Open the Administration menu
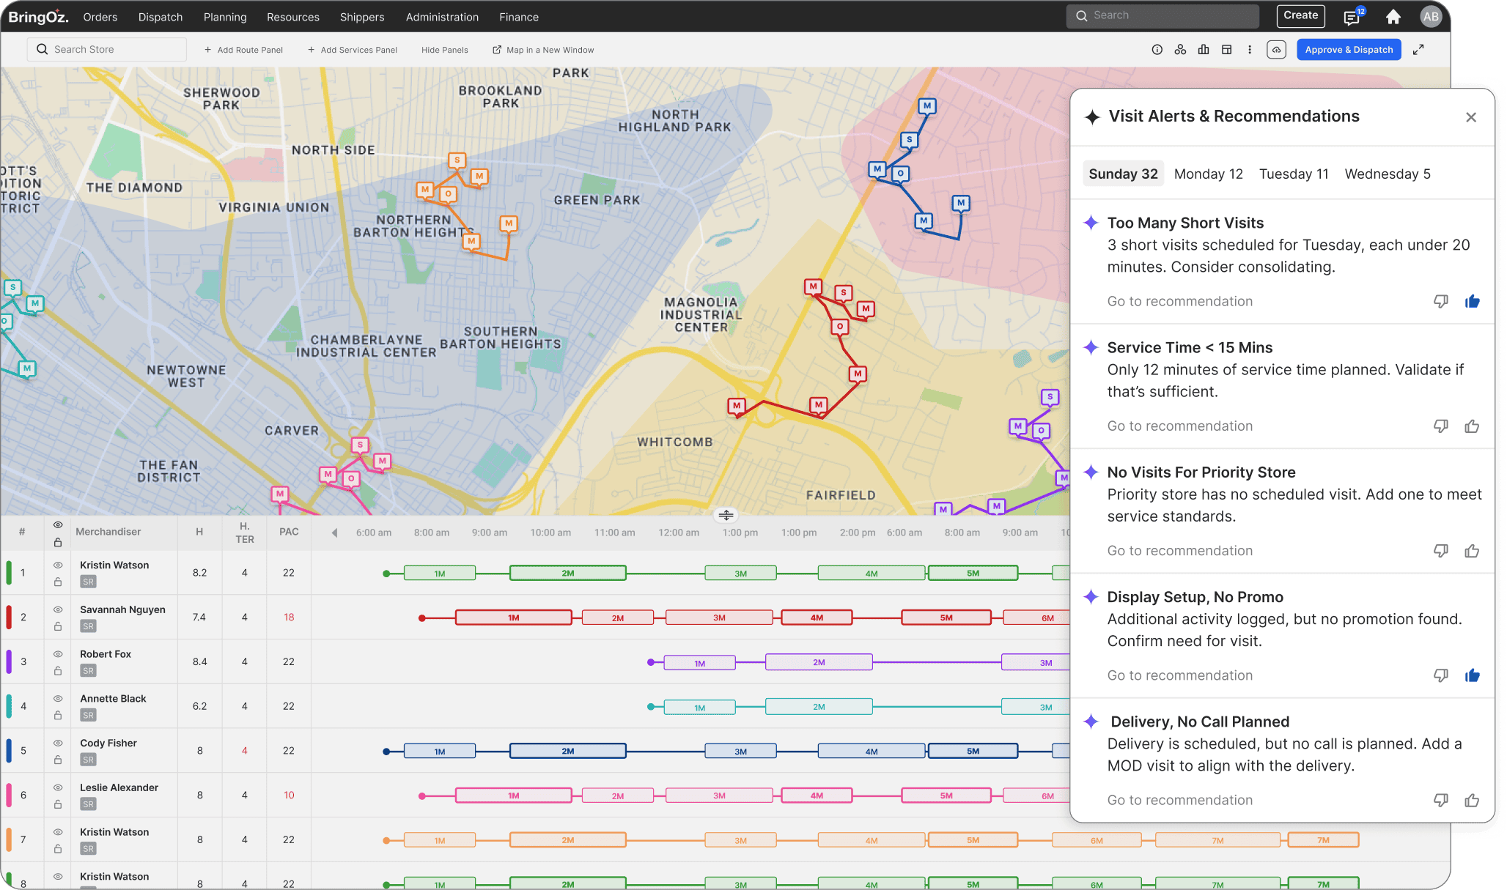This screenshot has height=890, width=1507. pos(442,17)
